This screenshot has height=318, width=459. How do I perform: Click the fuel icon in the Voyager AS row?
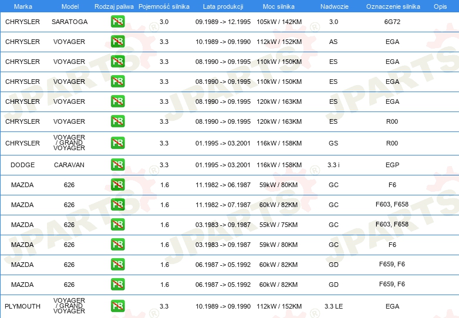[x=117, y=42]
